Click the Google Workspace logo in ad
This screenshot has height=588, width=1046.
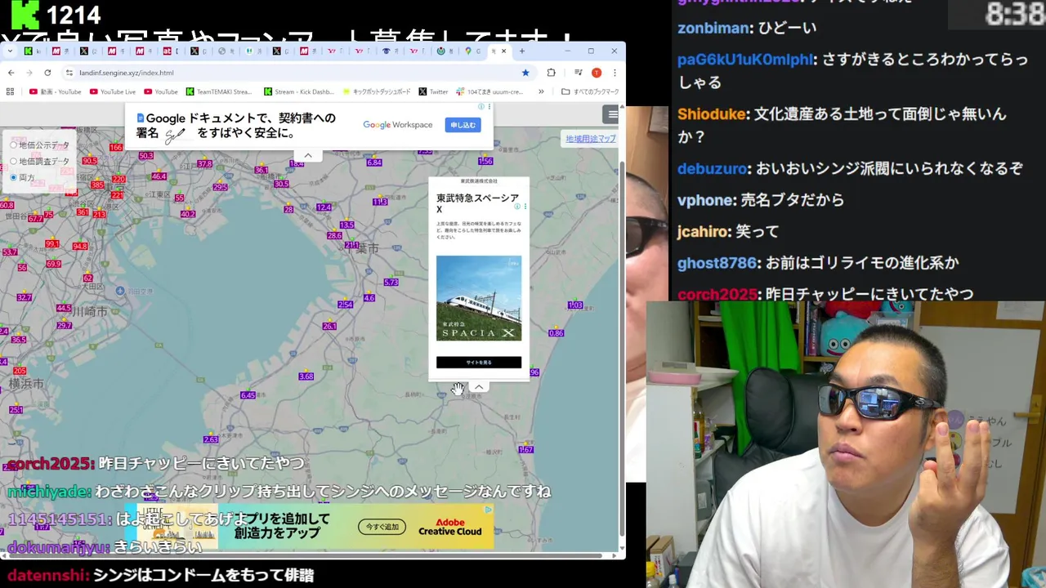398,125
